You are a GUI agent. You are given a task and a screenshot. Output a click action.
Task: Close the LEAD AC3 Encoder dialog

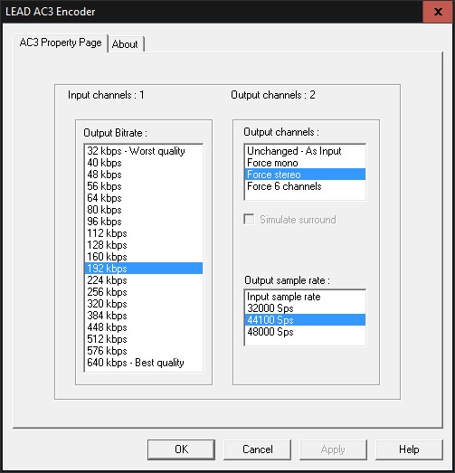439,12
